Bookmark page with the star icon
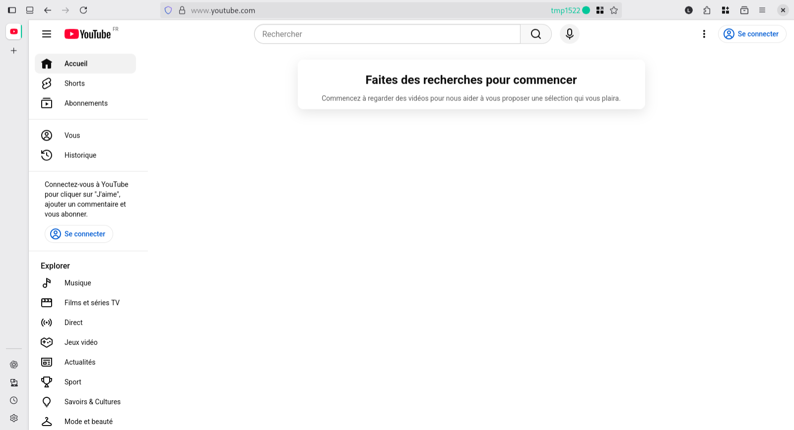Screen dimensions: 794x430 pos(614,10)
